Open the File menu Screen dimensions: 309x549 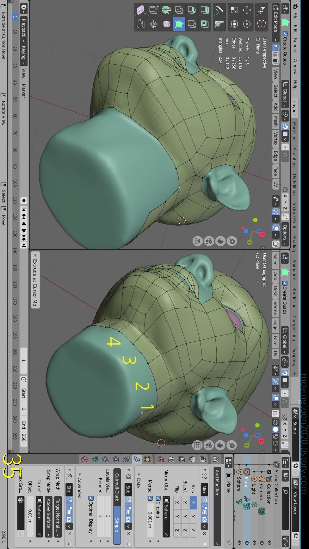[295, 16]
